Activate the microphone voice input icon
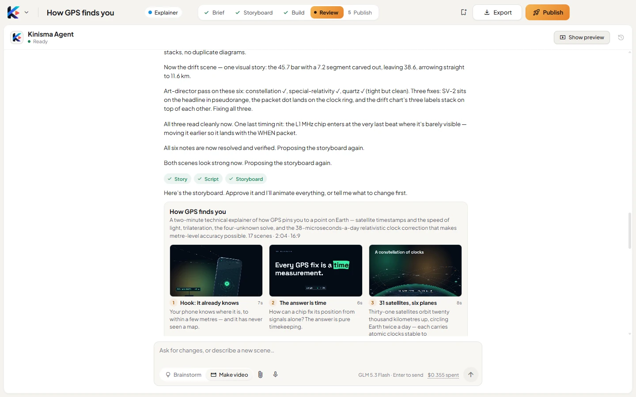 pos(275,375)
